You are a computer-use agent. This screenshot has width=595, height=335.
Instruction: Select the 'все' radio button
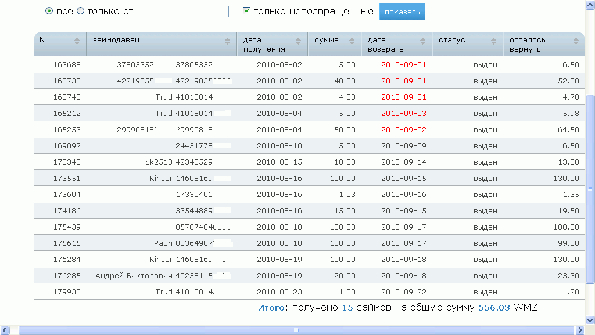coord(49,11)
